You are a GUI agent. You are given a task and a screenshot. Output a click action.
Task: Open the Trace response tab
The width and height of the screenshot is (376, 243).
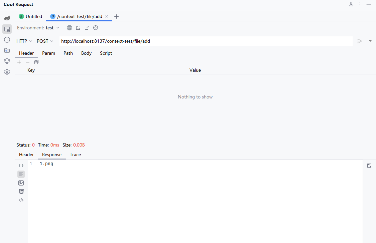75,155
